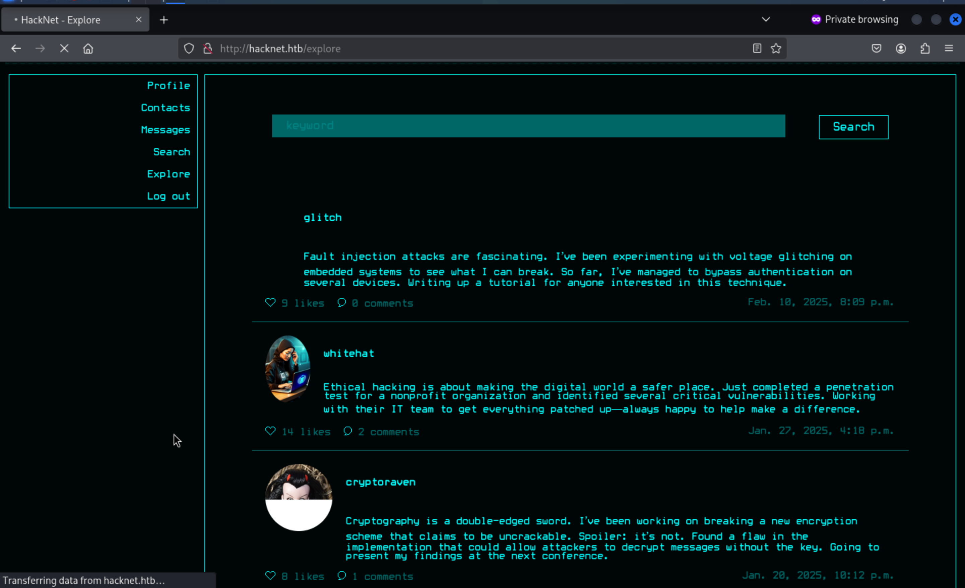Expand the list all tabs chevron
The width and height of the screenshot is (965, 588).
click(x=766, y=19)
